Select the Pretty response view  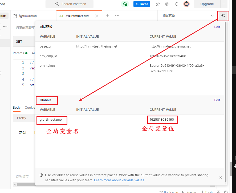pos(22,118)
